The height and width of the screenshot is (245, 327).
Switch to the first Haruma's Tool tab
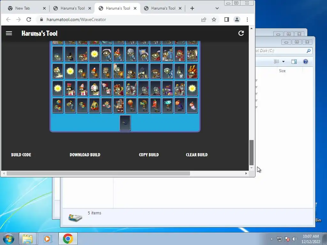pyautogui.click(x=72, y=8)
